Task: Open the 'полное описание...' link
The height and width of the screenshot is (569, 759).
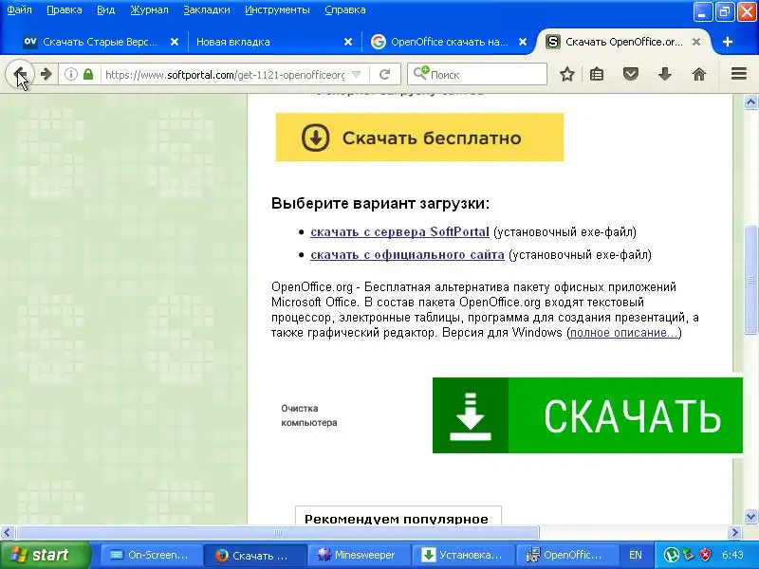Action: coord(624,333)
